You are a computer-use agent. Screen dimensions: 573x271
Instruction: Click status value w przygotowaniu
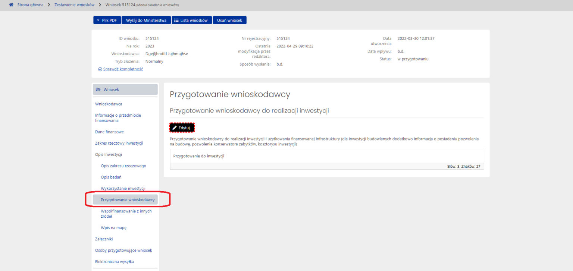point(413,59)
